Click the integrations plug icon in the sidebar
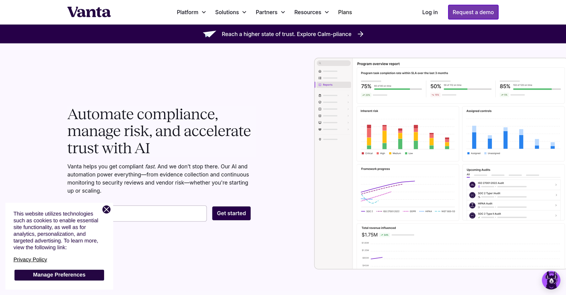Screen dimensions: 566x295 tap(320, 139)
